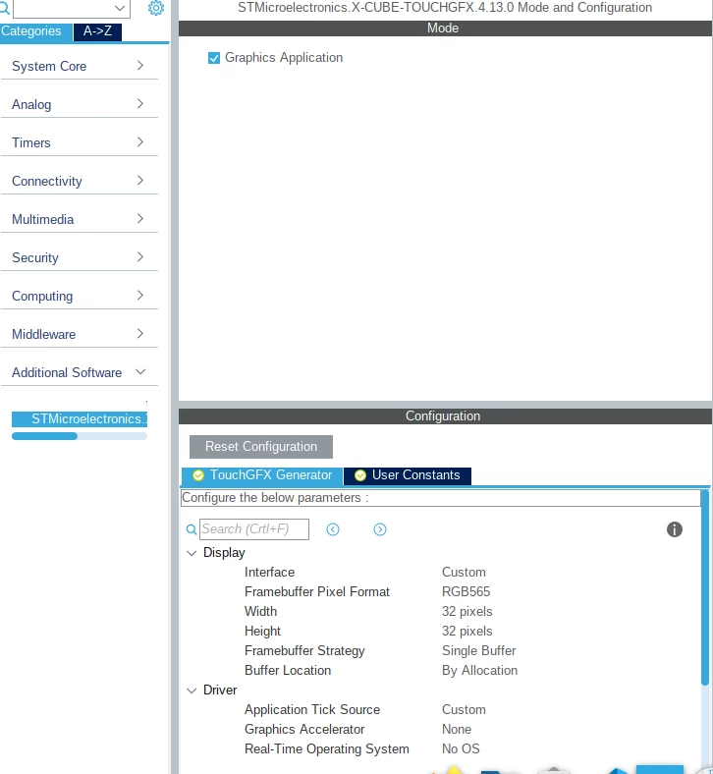Viewport: 713px width, 774px height.
Task: Open the User Constants tab
Action: (408, 475)
